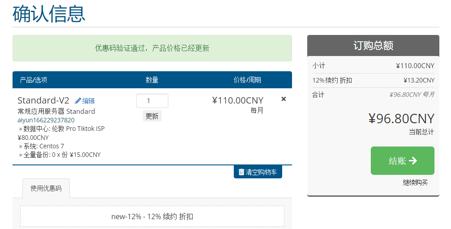Click the 12% 续约 折扣 label

click(332, 80)
